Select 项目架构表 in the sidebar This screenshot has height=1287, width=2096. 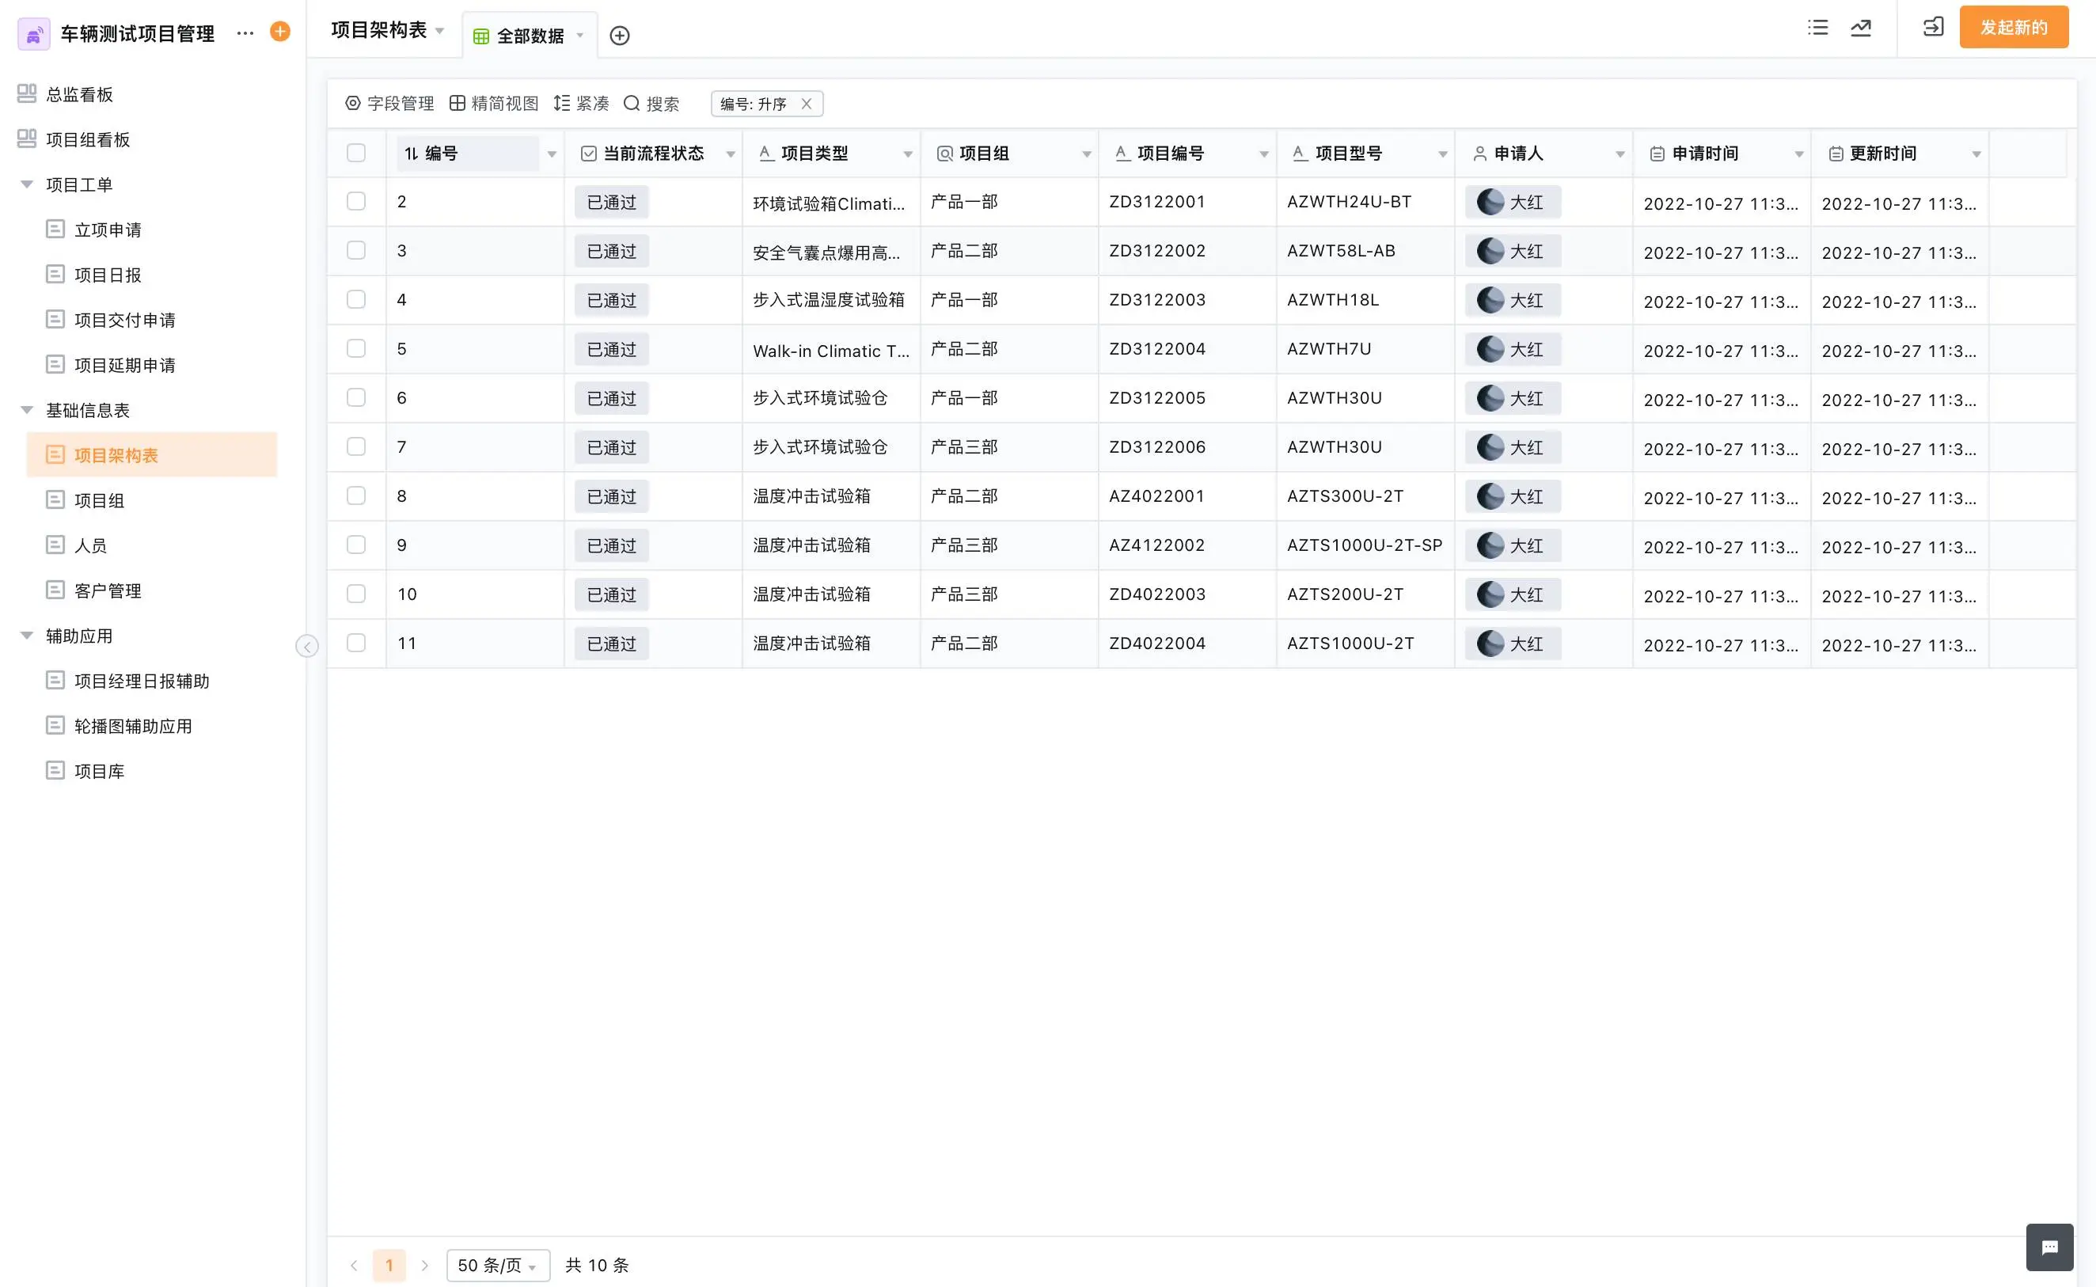(x=152, y=454)
